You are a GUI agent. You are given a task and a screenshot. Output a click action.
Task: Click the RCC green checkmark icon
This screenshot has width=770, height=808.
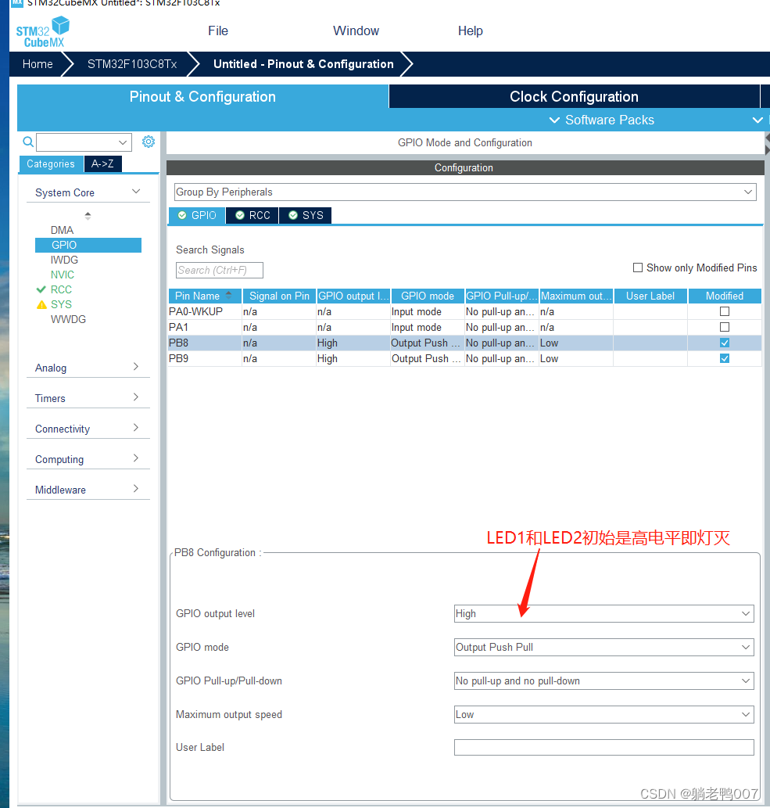[x=41, y=289]
